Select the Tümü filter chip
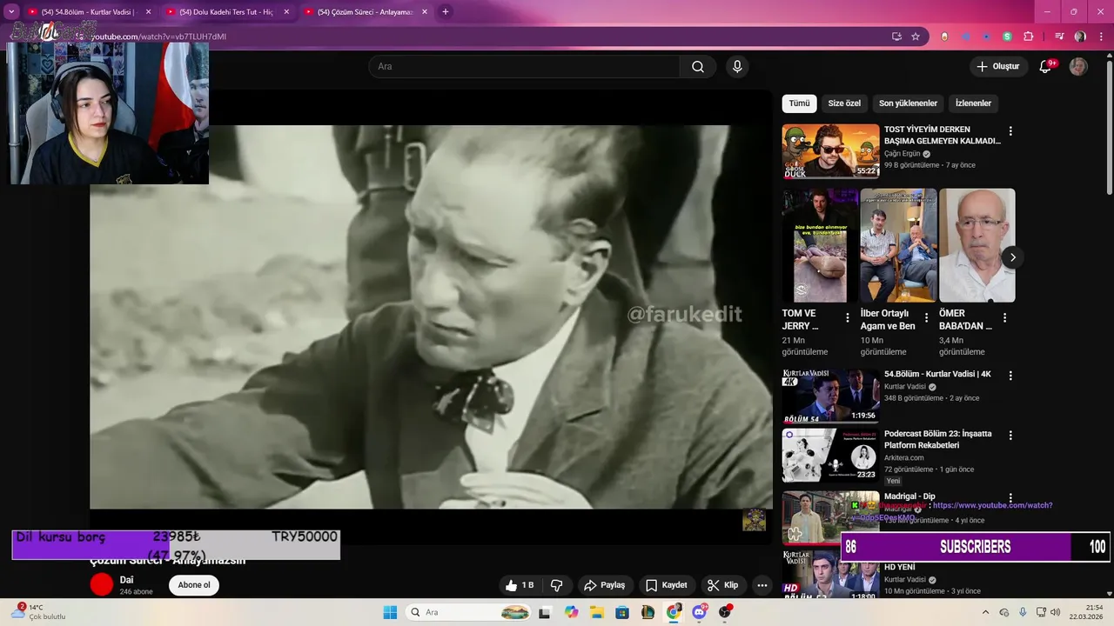Viewport: 1114px width, 626px height. [x=799, y=103]
